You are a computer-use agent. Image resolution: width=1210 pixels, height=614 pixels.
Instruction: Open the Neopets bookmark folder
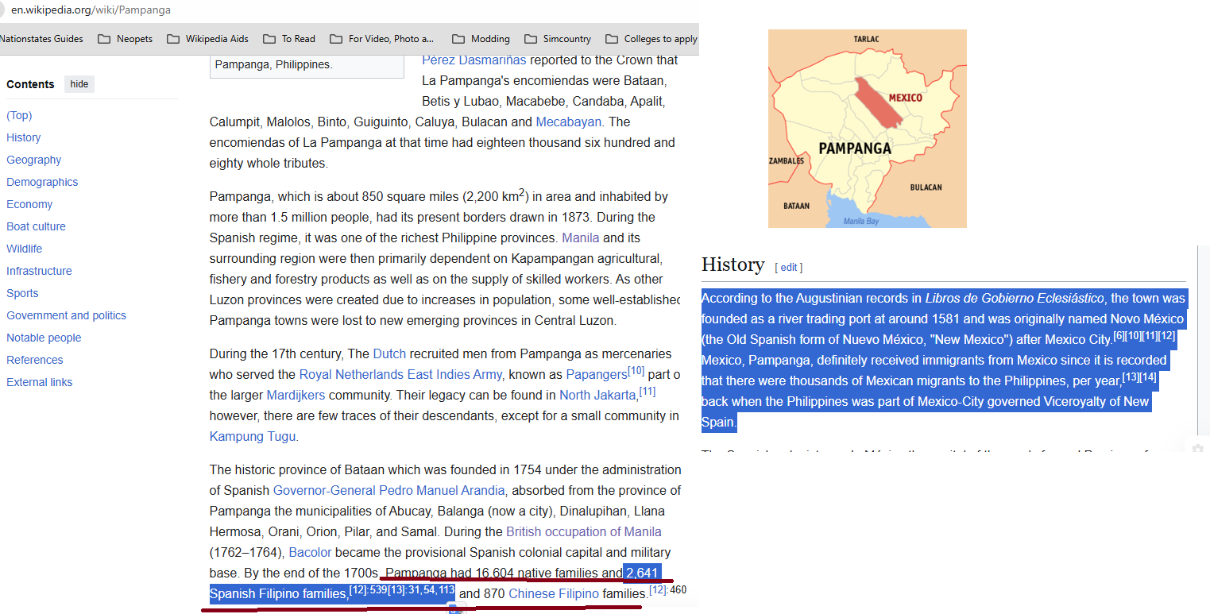pos(125,39)
